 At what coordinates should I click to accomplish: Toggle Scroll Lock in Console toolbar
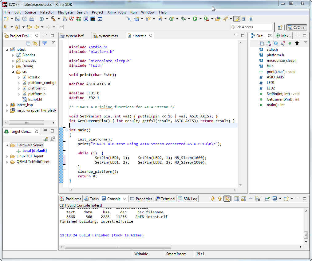click(243, 199)
